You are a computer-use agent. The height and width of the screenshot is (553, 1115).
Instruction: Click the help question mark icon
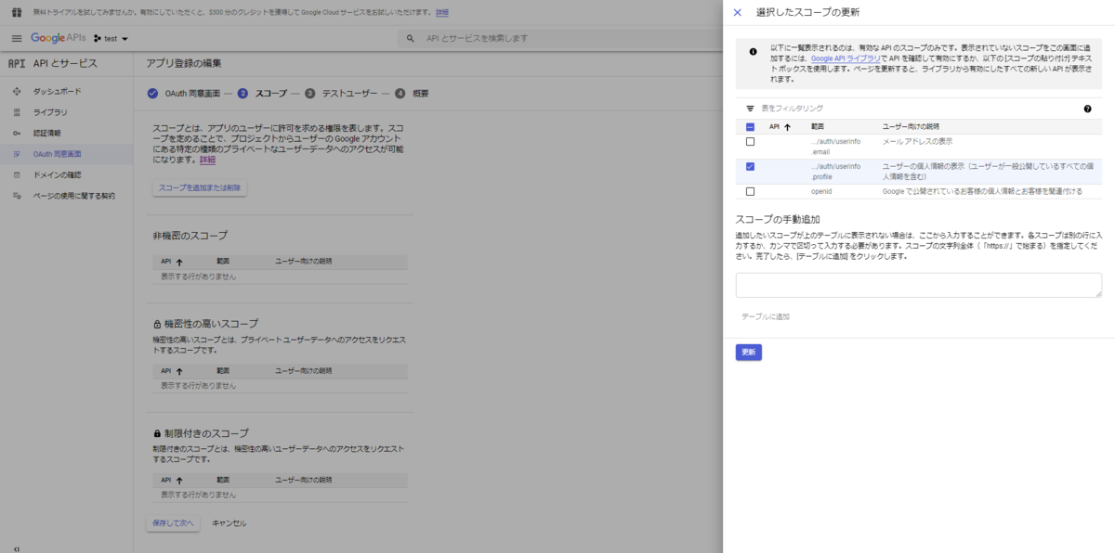[x=1087, y=109]
